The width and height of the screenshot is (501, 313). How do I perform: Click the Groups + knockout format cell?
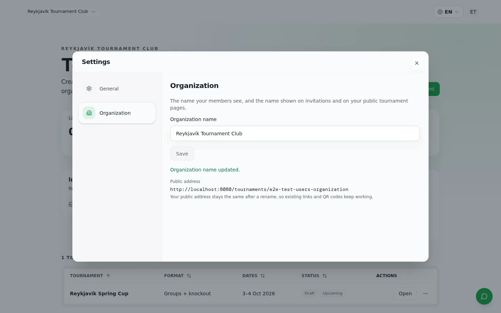pyautogui.click(x=188, y=294)
